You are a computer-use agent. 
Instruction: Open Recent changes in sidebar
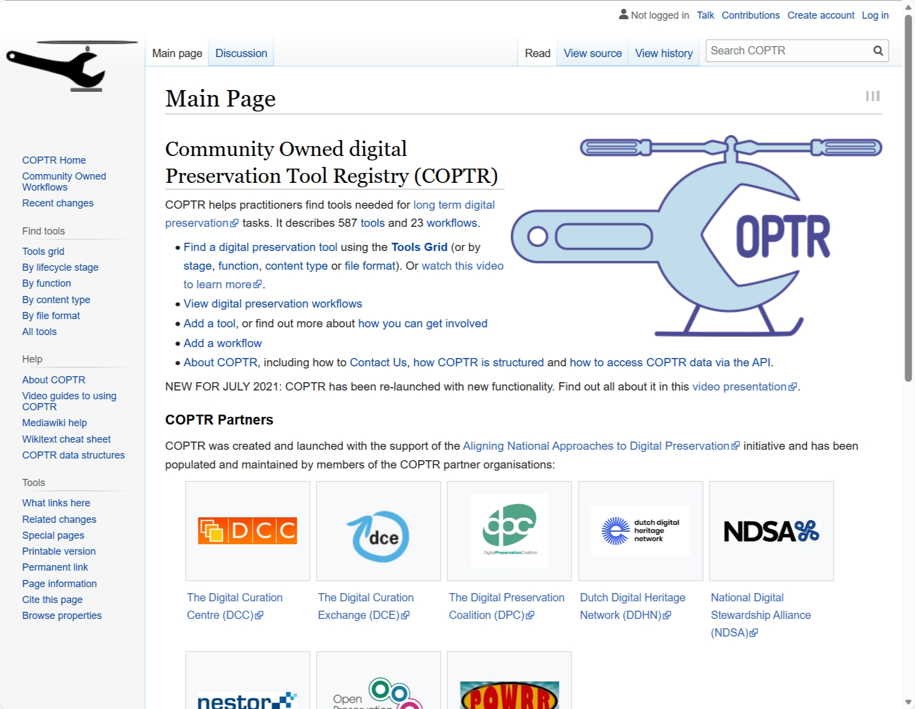click(58, 203)
